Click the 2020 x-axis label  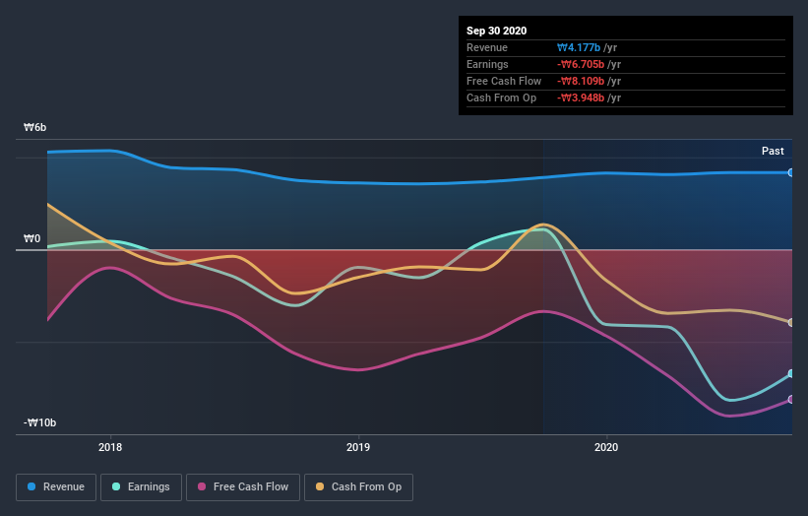click(606, 447)
